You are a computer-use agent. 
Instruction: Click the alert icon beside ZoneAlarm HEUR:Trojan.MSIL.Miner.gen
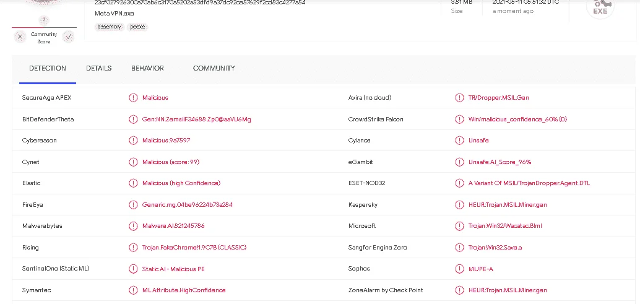point(460,290)
